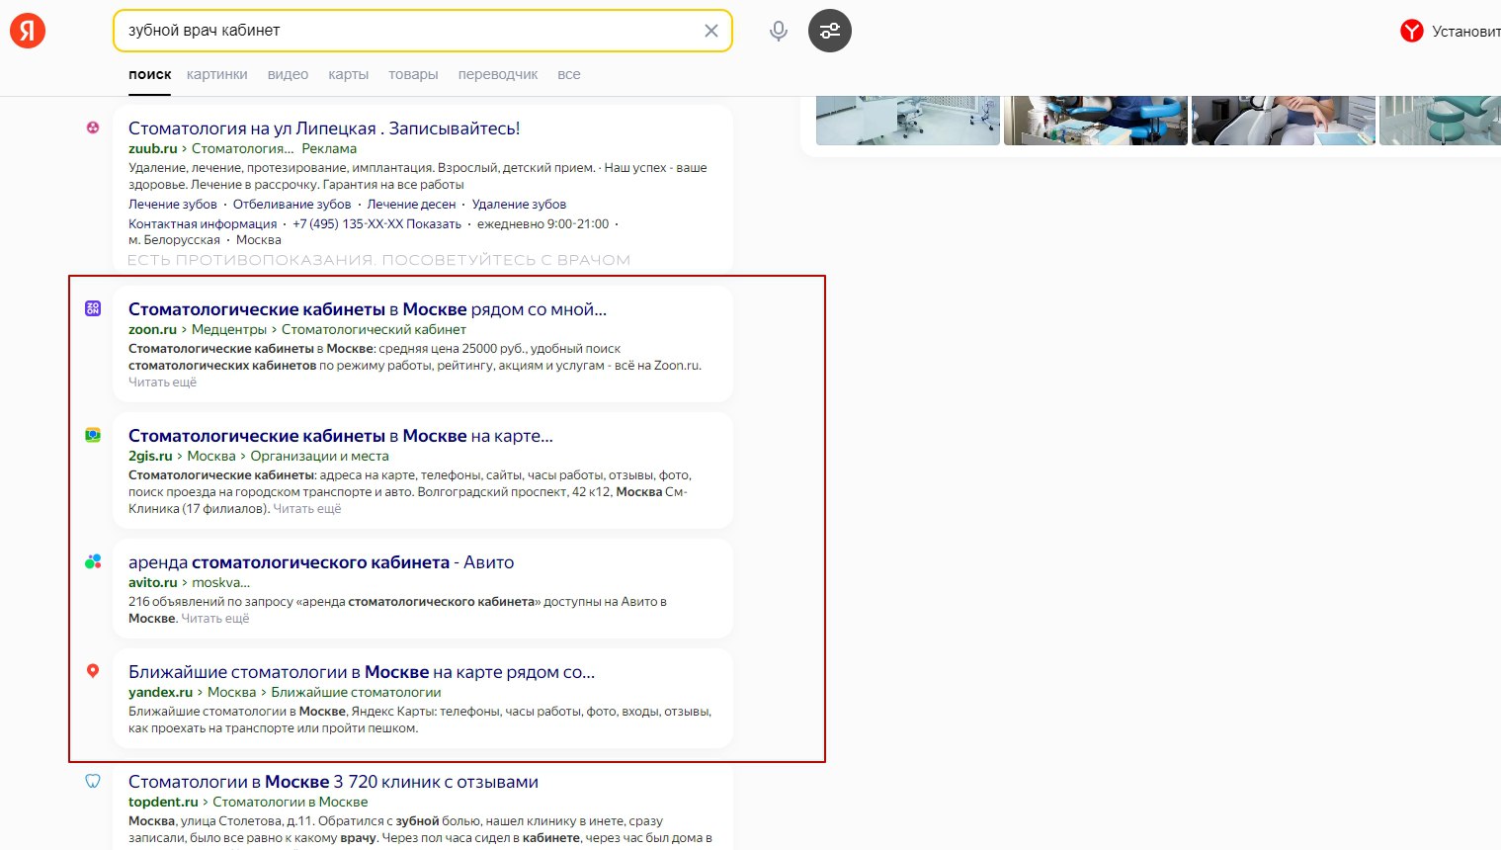Click the avito.ru domain link
1501x850 pixels.
(153, 582)
